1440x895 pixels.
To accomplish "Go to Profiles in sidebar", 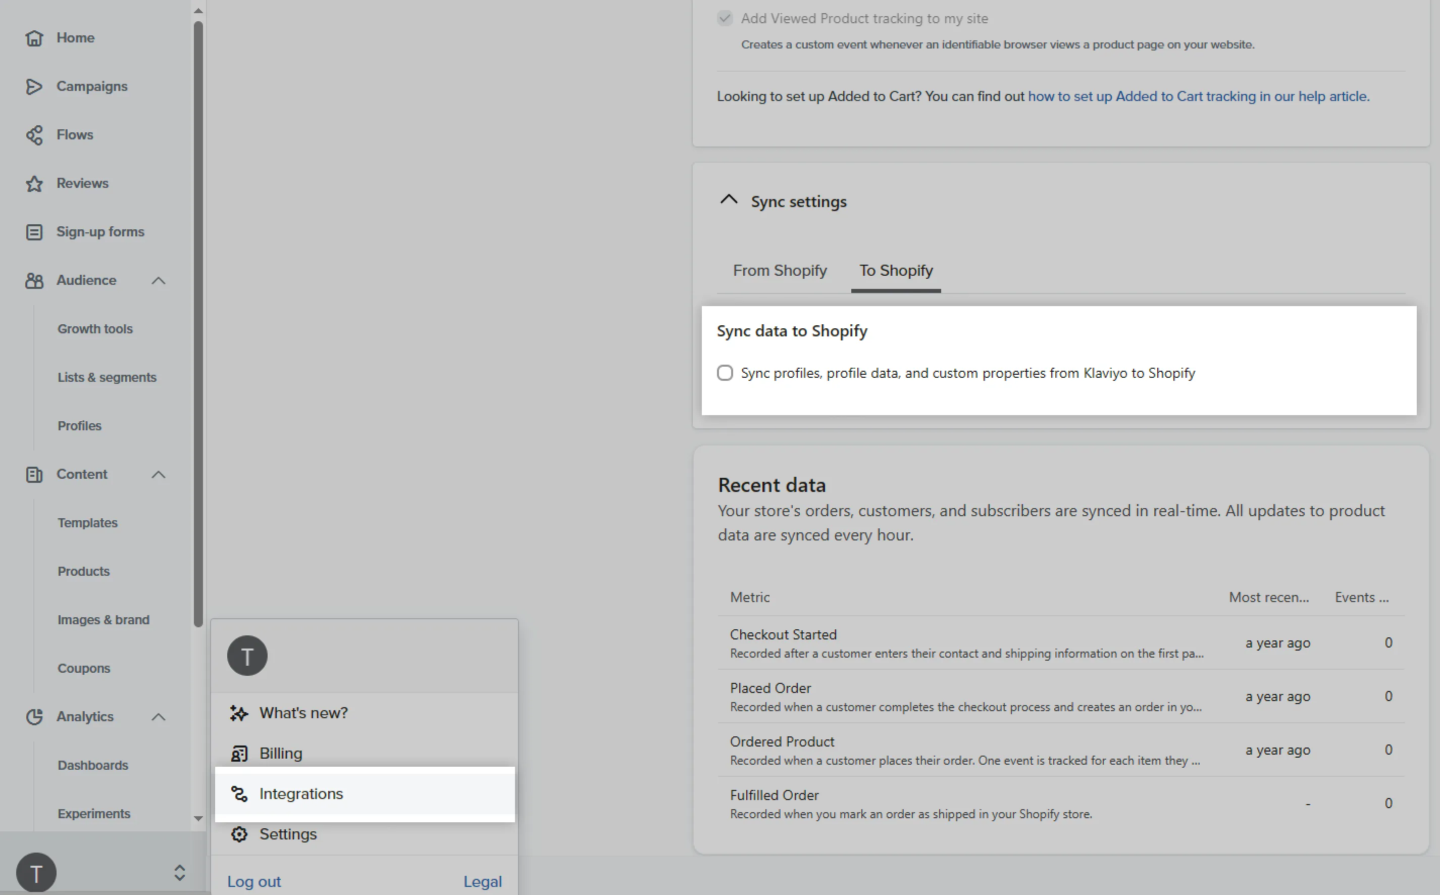I will 79,426.
